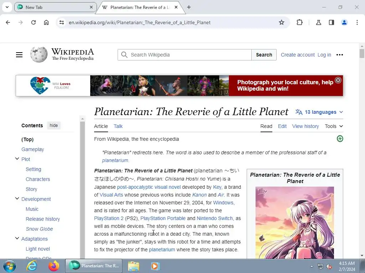This screenshot has height=273, width=365.
Task: Open the Tools dropdown menu
Action: (334, 126)
